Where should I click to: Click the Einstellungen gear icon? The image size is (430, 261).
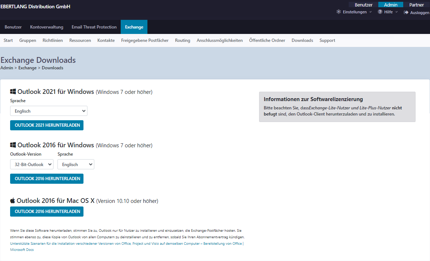coord(339,12)
